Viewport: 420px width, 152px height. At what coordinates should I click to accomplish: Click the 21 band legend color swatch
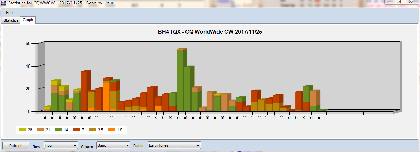point(41,130)
